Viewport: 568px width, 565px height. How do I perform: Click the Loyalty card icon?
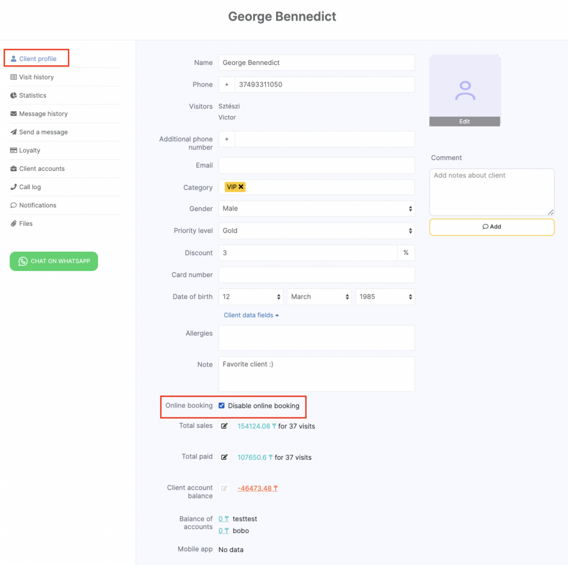point(14,150)
